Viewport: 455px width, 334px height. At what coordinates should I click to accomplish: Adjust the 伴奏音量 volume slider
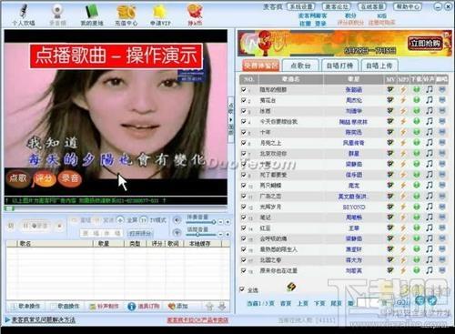coord(201,222)
